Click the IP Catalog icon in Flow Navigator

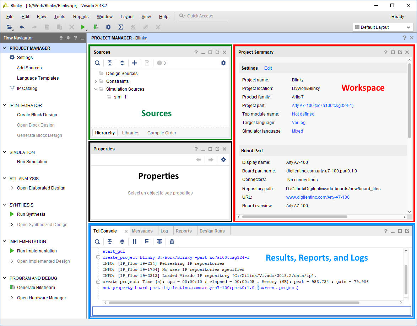tap(12, 89)
